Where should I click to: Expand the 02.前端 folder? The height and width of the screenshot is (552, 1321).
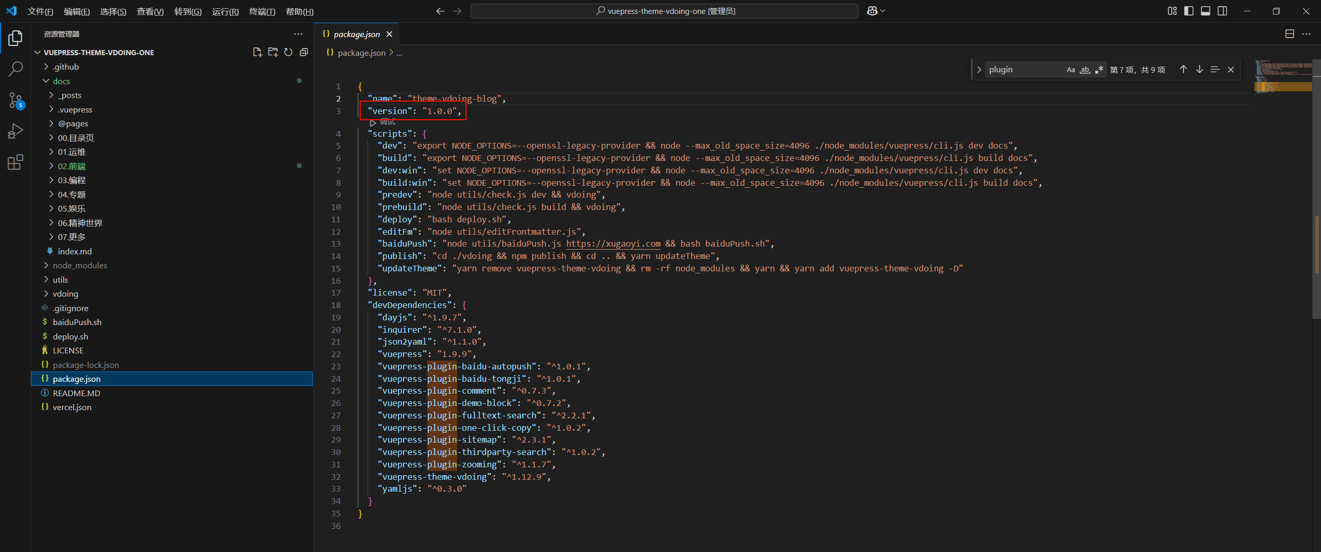click(172, 166)
